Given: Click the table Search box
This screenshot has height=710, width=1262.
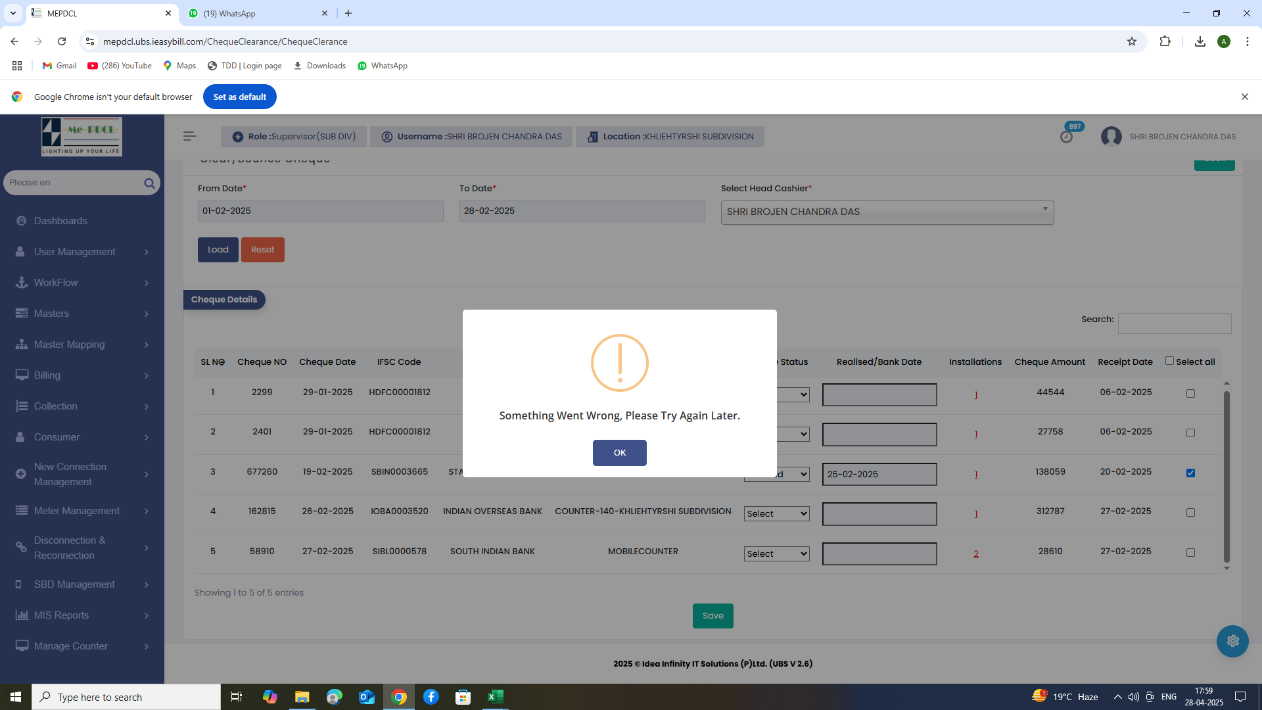Looking at the screenshot, I should [1174, 323].
